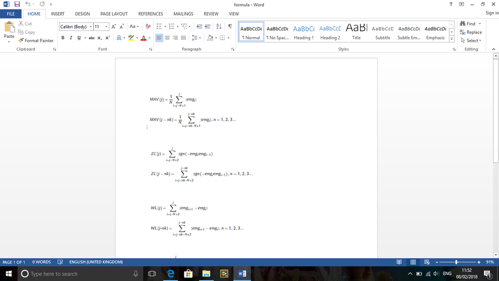Align text right
Screen dimensions: 499x281
(x=175, y=38)
